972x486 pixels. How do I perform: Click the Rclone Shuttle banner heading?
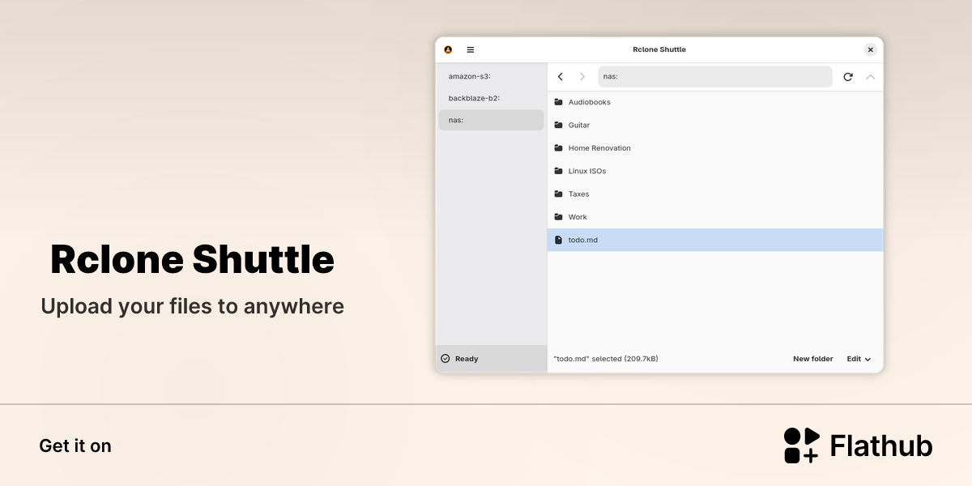[192, 259]
